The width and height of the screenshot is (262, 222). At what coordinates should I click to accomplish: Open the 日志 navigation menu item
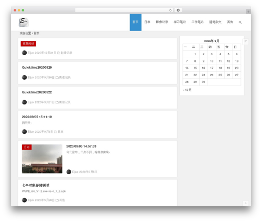(147, 22)
